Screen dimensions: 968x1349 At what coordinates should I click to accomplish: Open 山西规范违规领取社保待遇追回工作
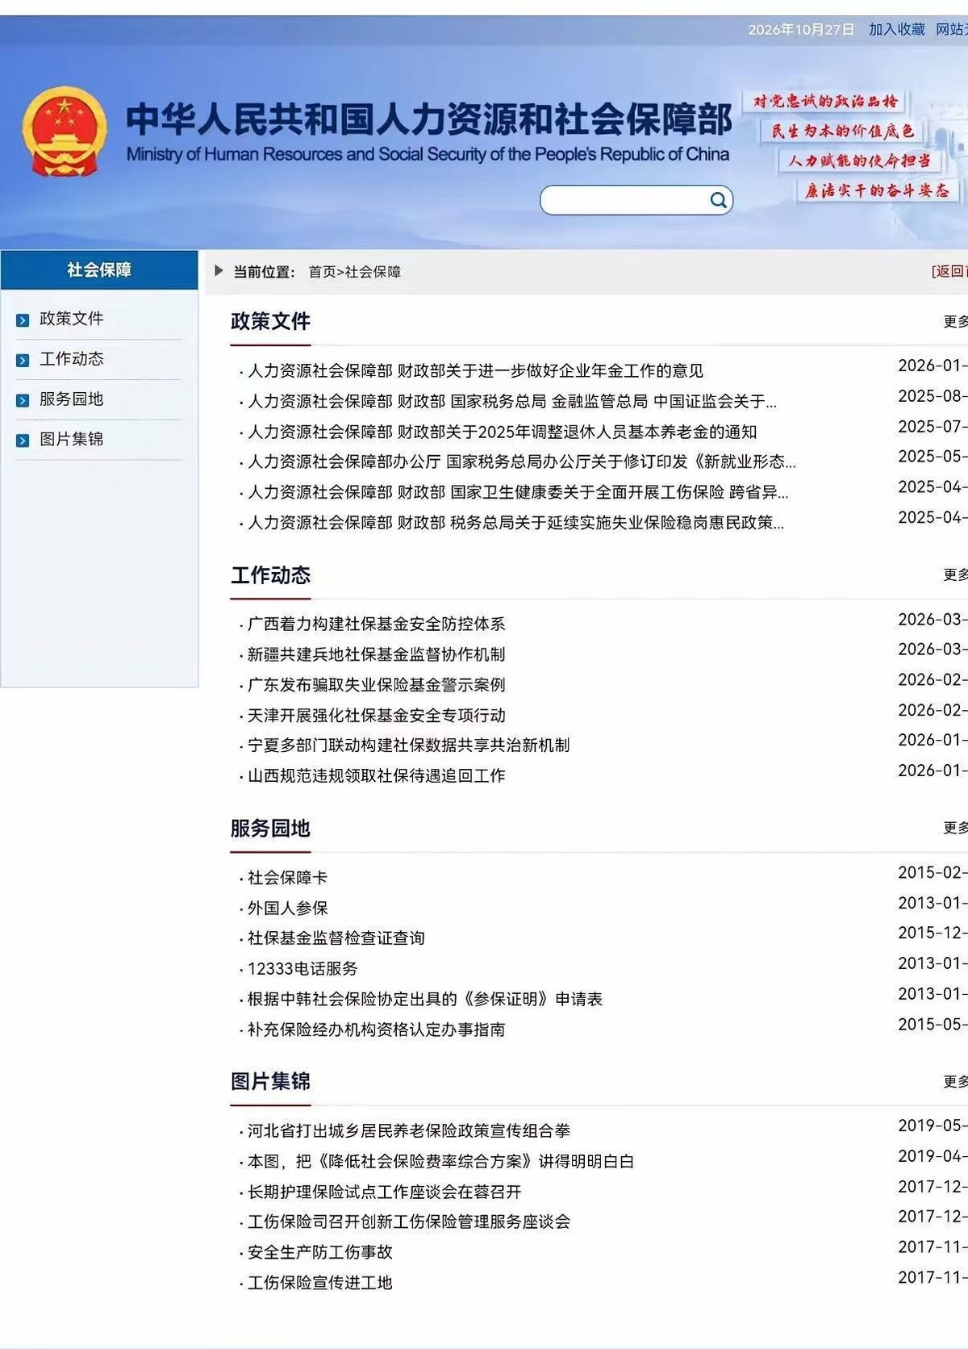click(x=376, y=776)
